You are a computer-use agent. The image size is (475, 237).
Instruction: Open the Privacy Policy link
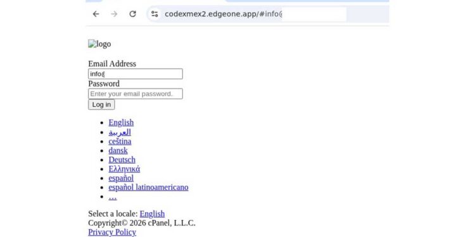click(112, 232)
